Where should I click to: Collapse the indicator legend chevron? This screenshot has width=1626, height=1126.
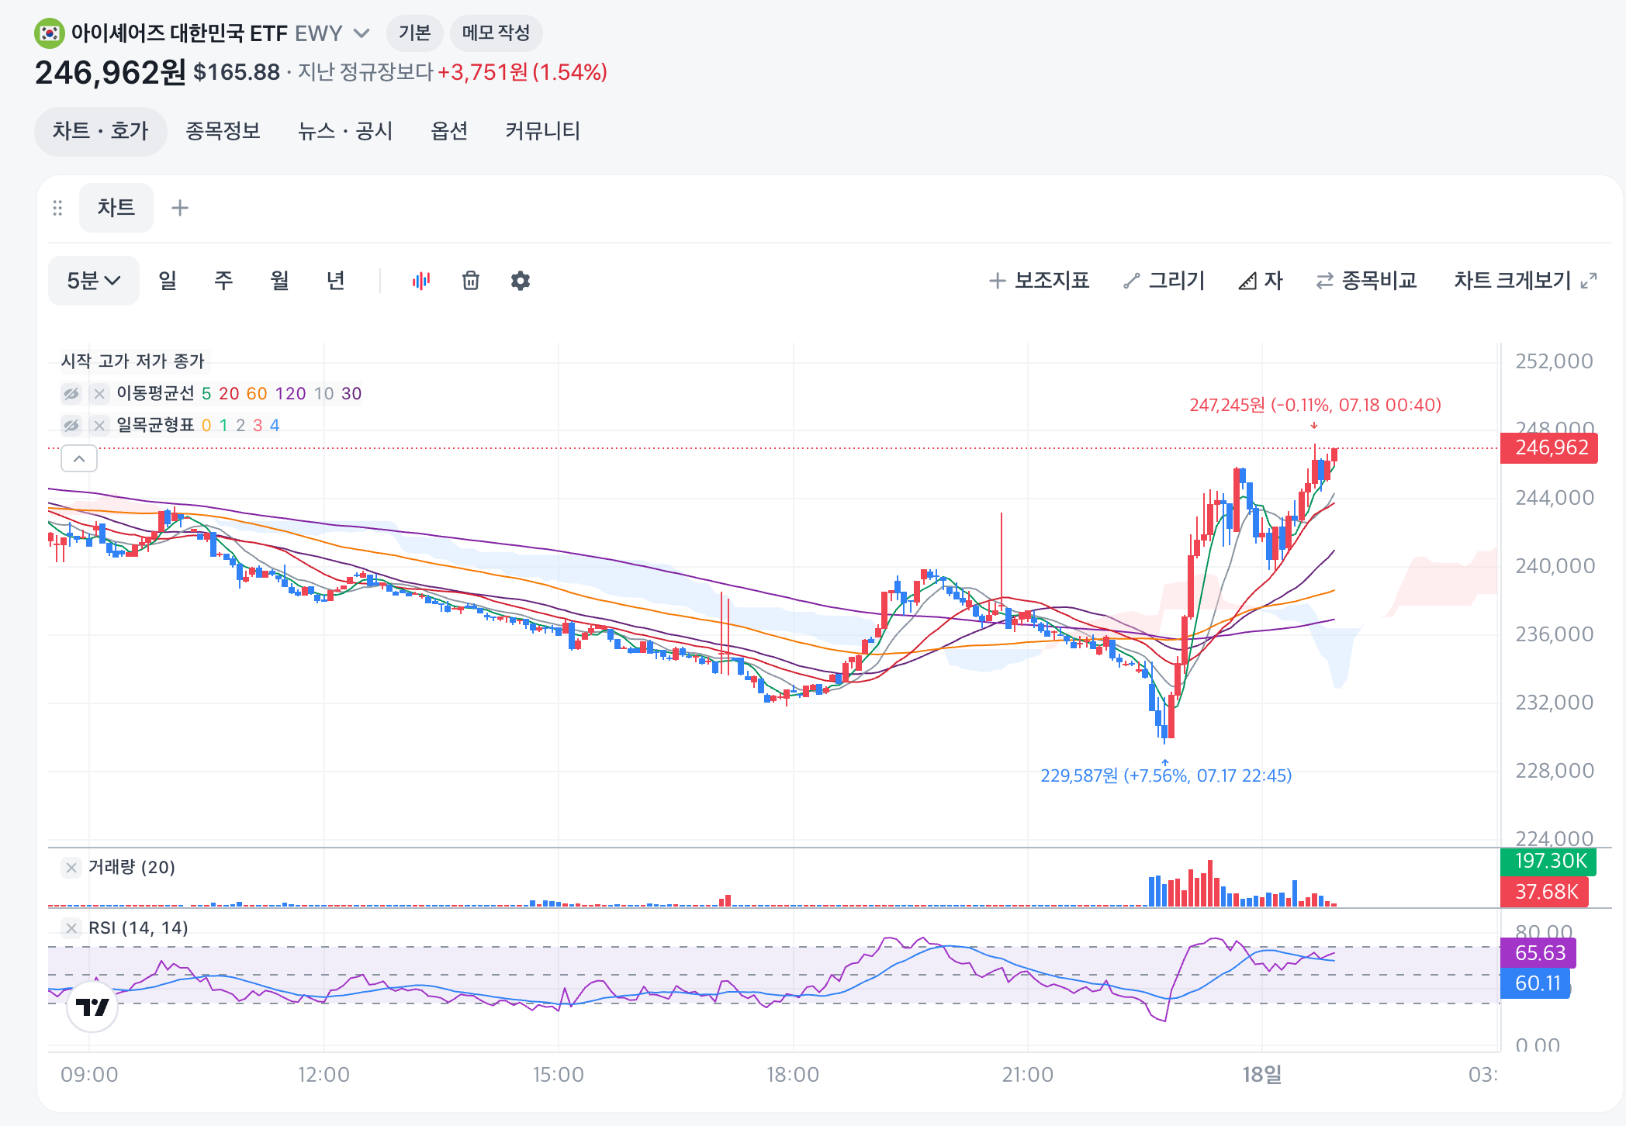(79, 459)
